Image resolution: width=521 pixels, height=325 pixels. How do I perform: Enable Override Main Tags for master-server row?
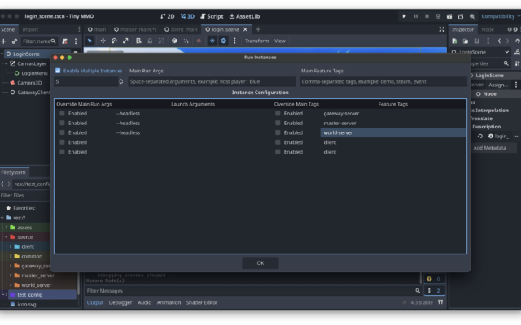[278, 123]
